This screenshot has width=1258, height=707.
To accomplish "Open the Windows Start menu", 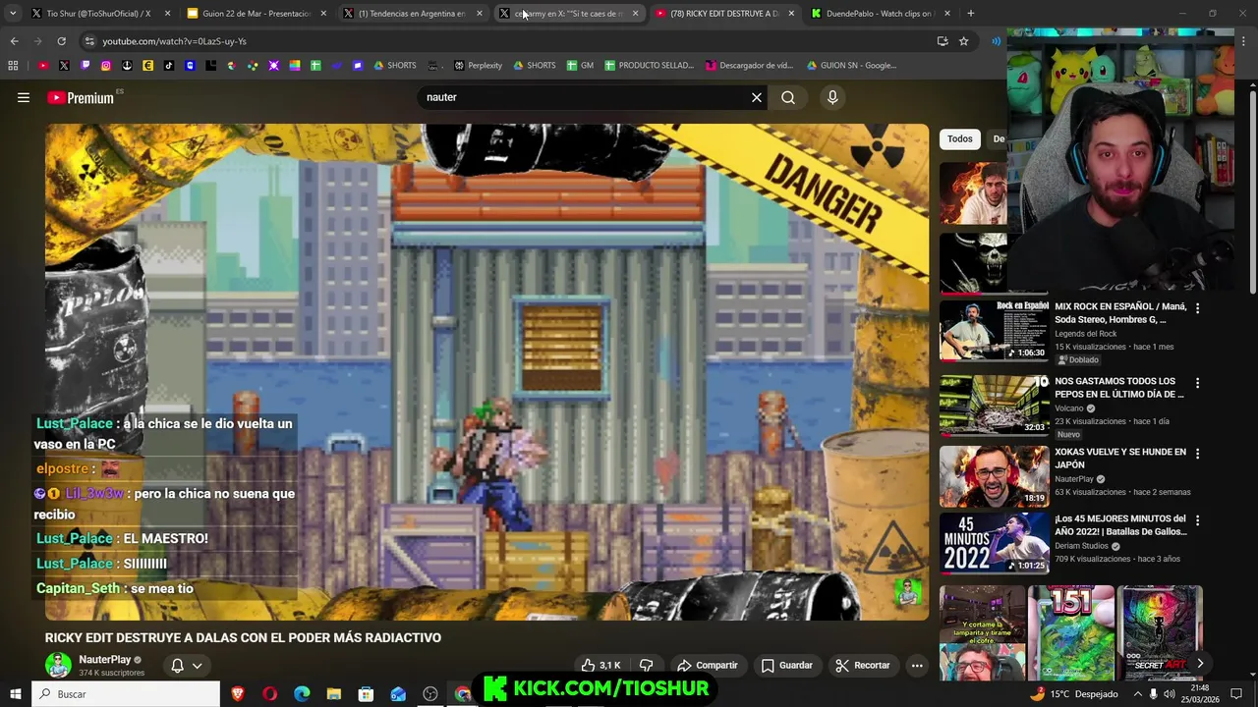I will tap(16, 694).
